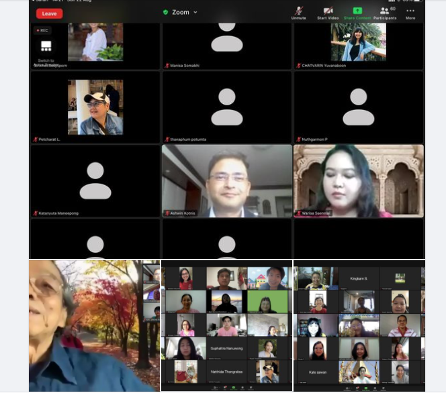Select thanaphum potumta's avatar tile
The width and height of the screenshot is (446, 393).
point(227,107)
